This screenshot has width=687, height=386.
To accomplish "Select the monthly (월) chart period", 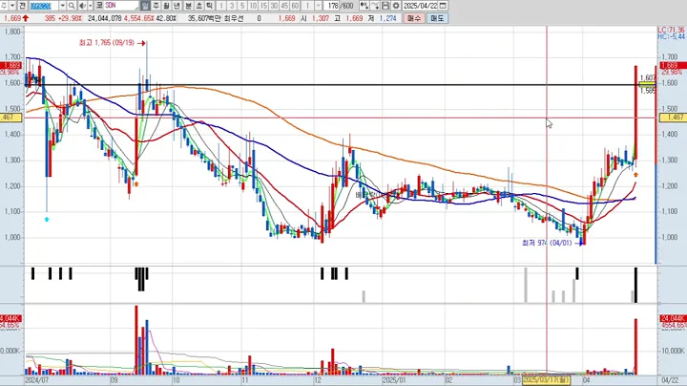I will point(166,6).
